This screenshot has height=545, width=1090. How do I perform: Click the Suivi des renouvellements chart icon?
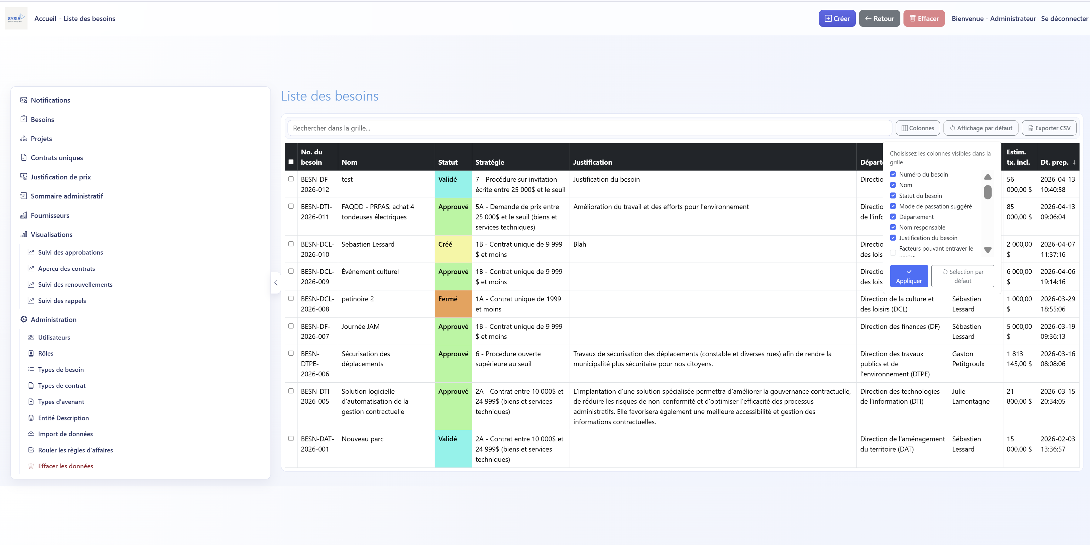[x=31, y=284]
